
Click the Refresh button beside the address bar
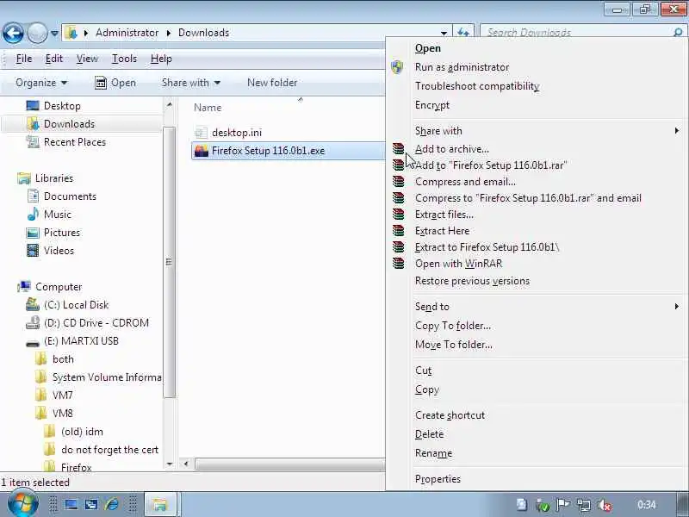pos(462,33)
